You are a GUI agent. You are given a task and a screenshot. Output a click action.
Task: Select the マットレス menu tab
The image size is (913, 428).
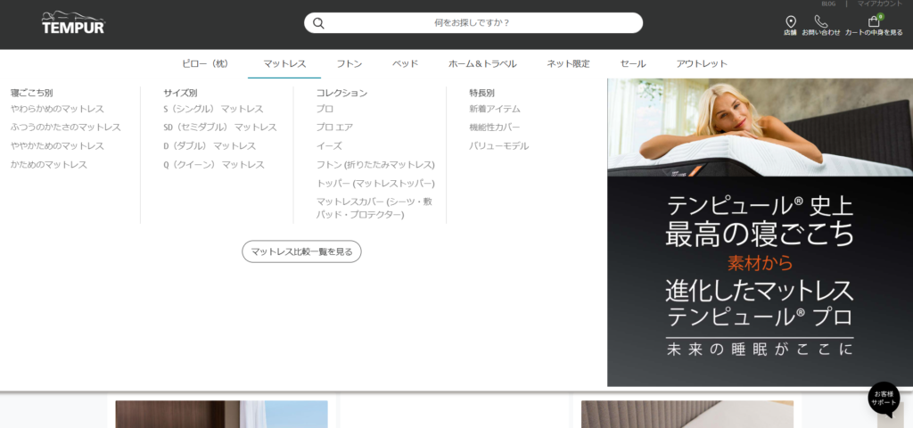pyautogui.click(x=284, y=63)
